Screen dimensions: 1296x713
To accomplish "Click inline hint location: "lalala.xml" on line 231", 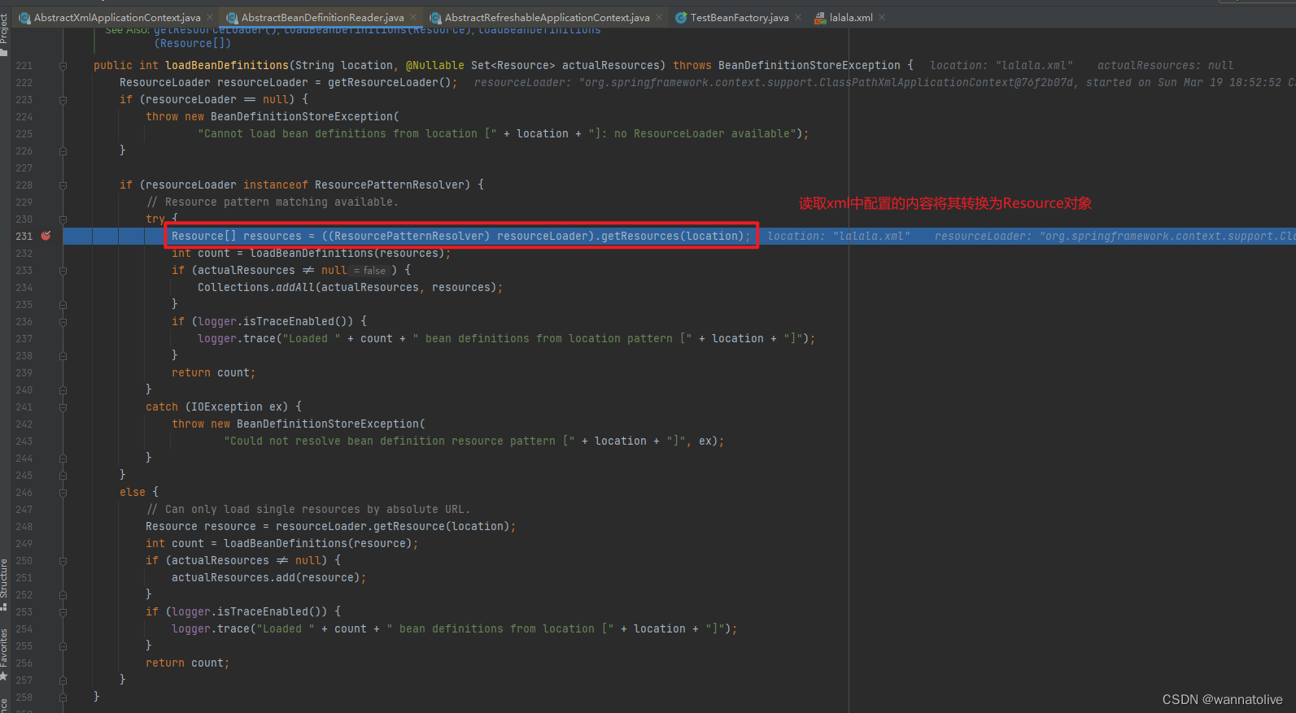I will click(839, 236).
